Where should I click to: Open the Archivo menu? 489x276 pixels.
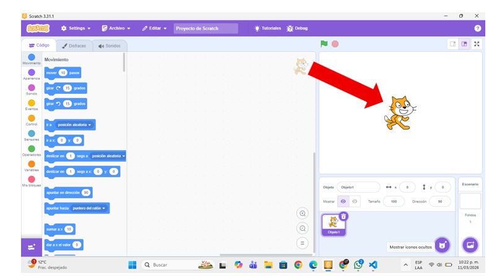[x=116, y=28]
